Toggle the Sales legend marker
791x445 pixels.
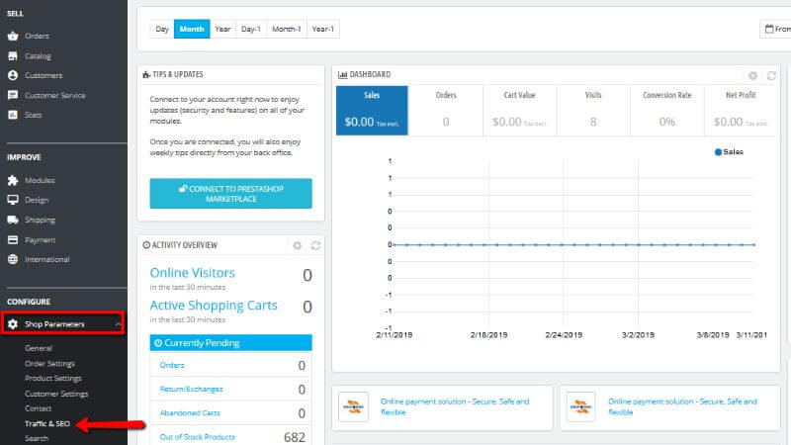pyautogui.click(x=718, y=152)
